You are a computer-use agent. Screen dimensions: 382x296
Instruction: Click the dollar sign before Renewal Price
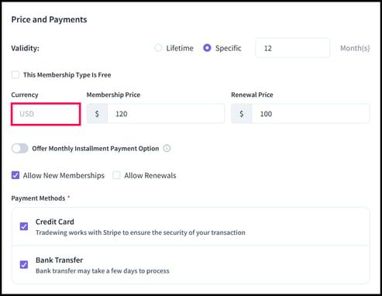(242, 114)
